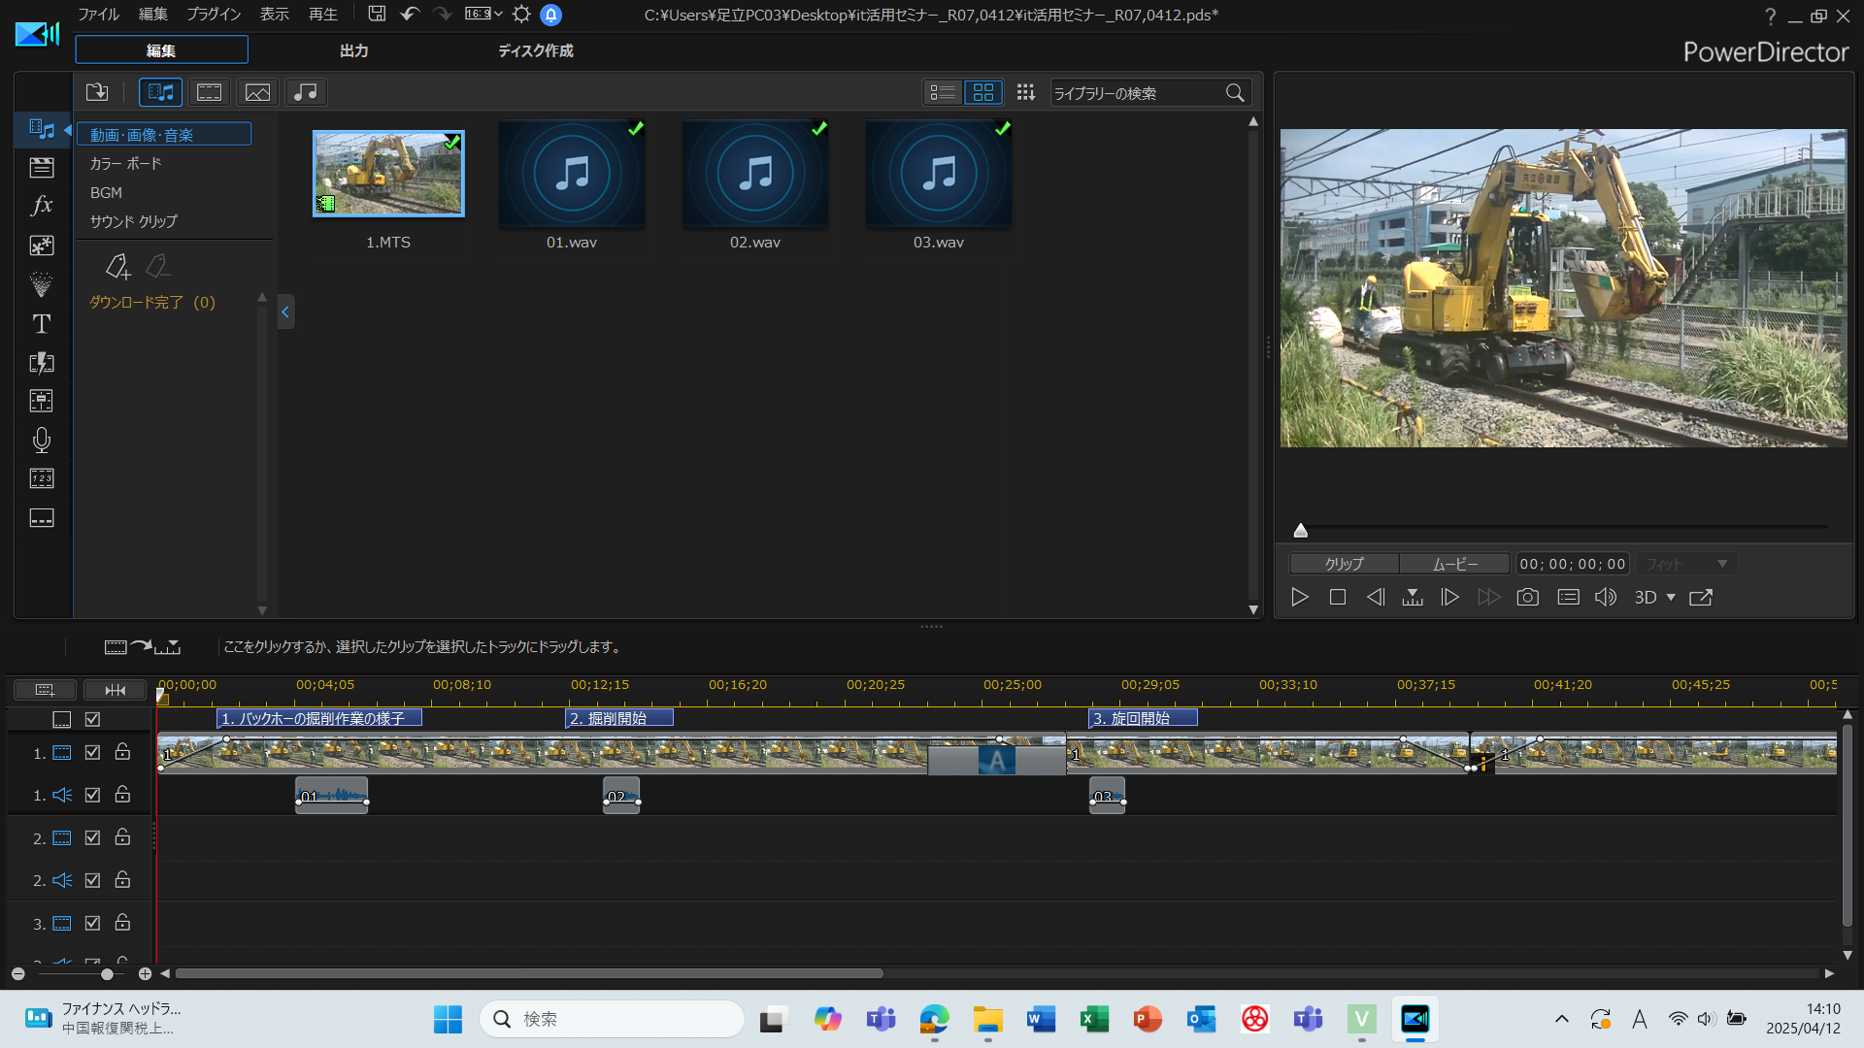Lock video track 2 with padlock
Image resolution: width=1864 pixels, height=1048 pixels.
coord(122,836)
